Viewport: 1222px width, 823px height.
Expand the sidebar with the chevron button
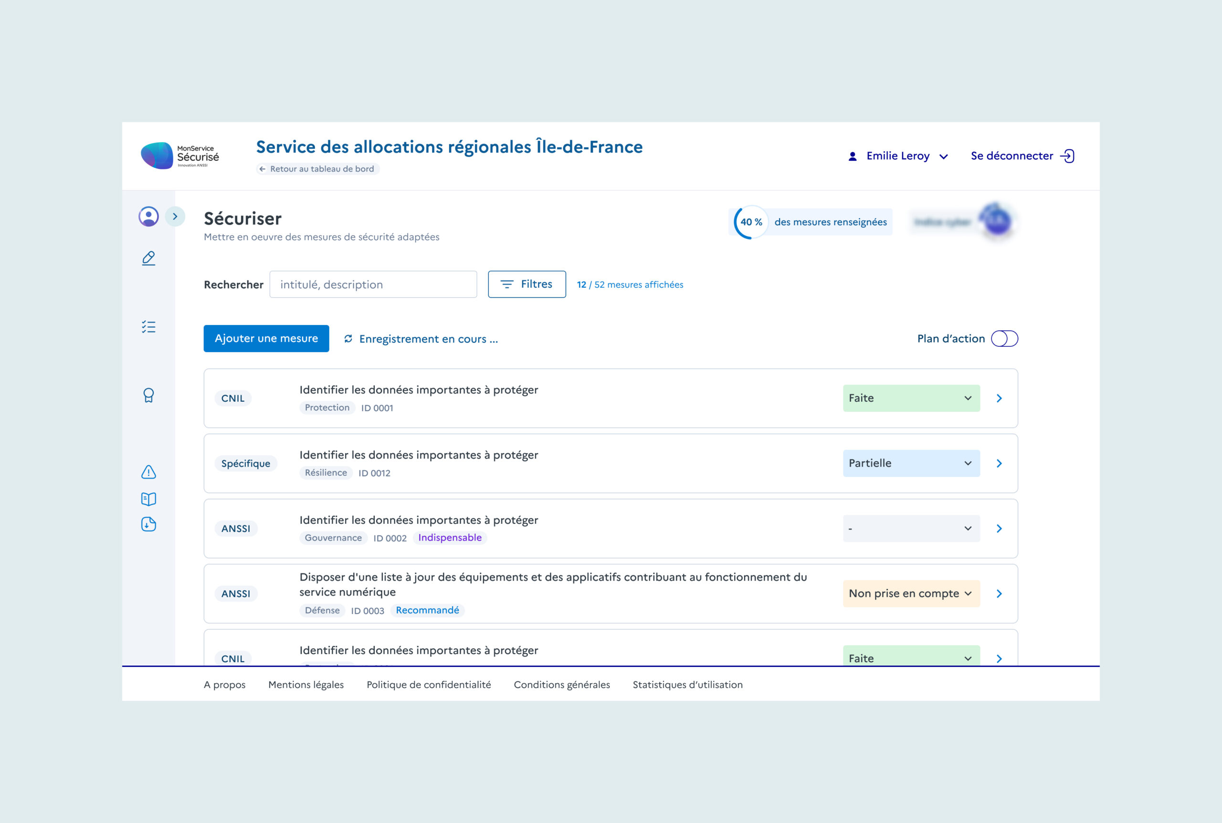click(x=175, y=216)
